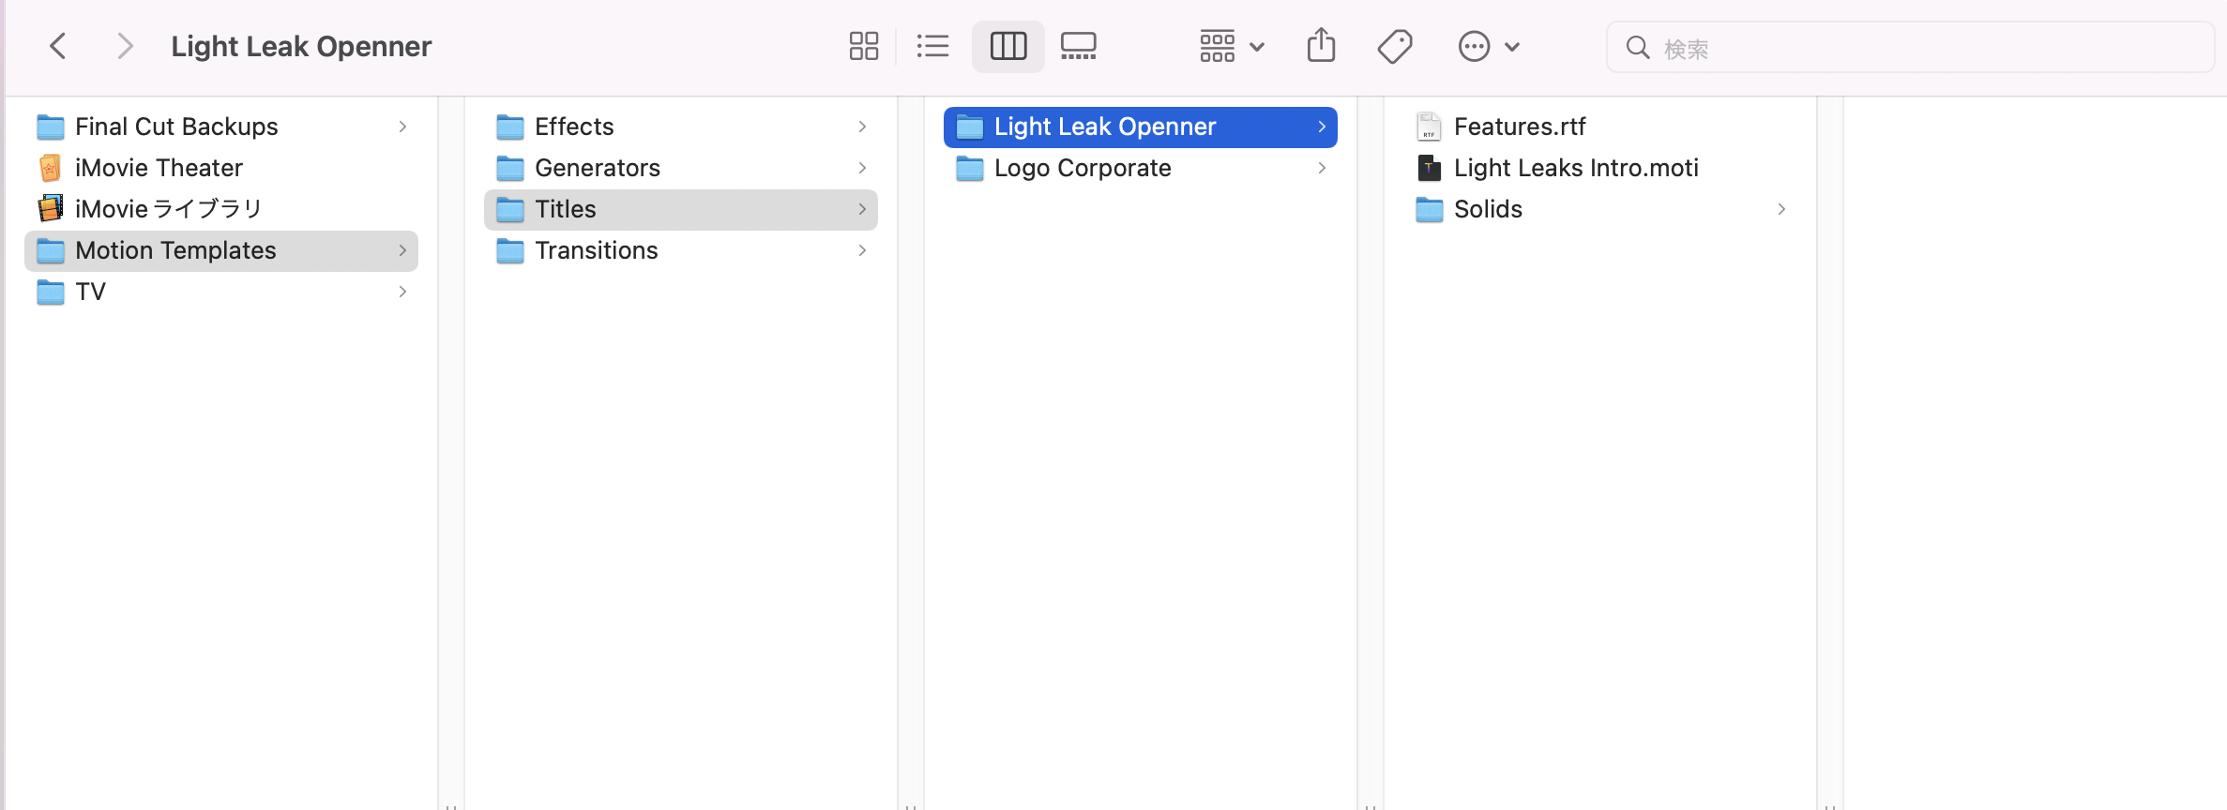Click the Transitions folder icon
Image resolution: width=2227 pixels, height=810 pixels.
(x=510, y=250)
